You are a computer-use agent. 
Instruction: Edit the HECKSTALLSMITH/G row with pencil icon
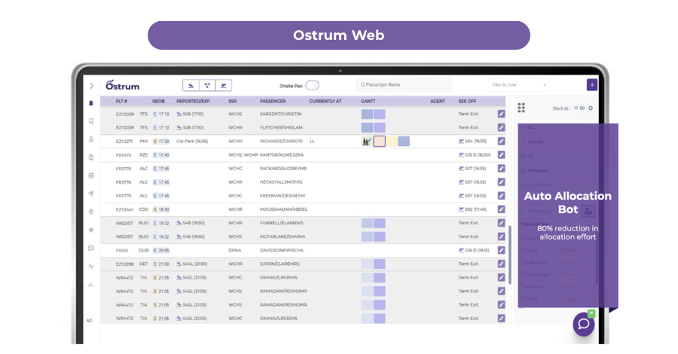point(501,182)
